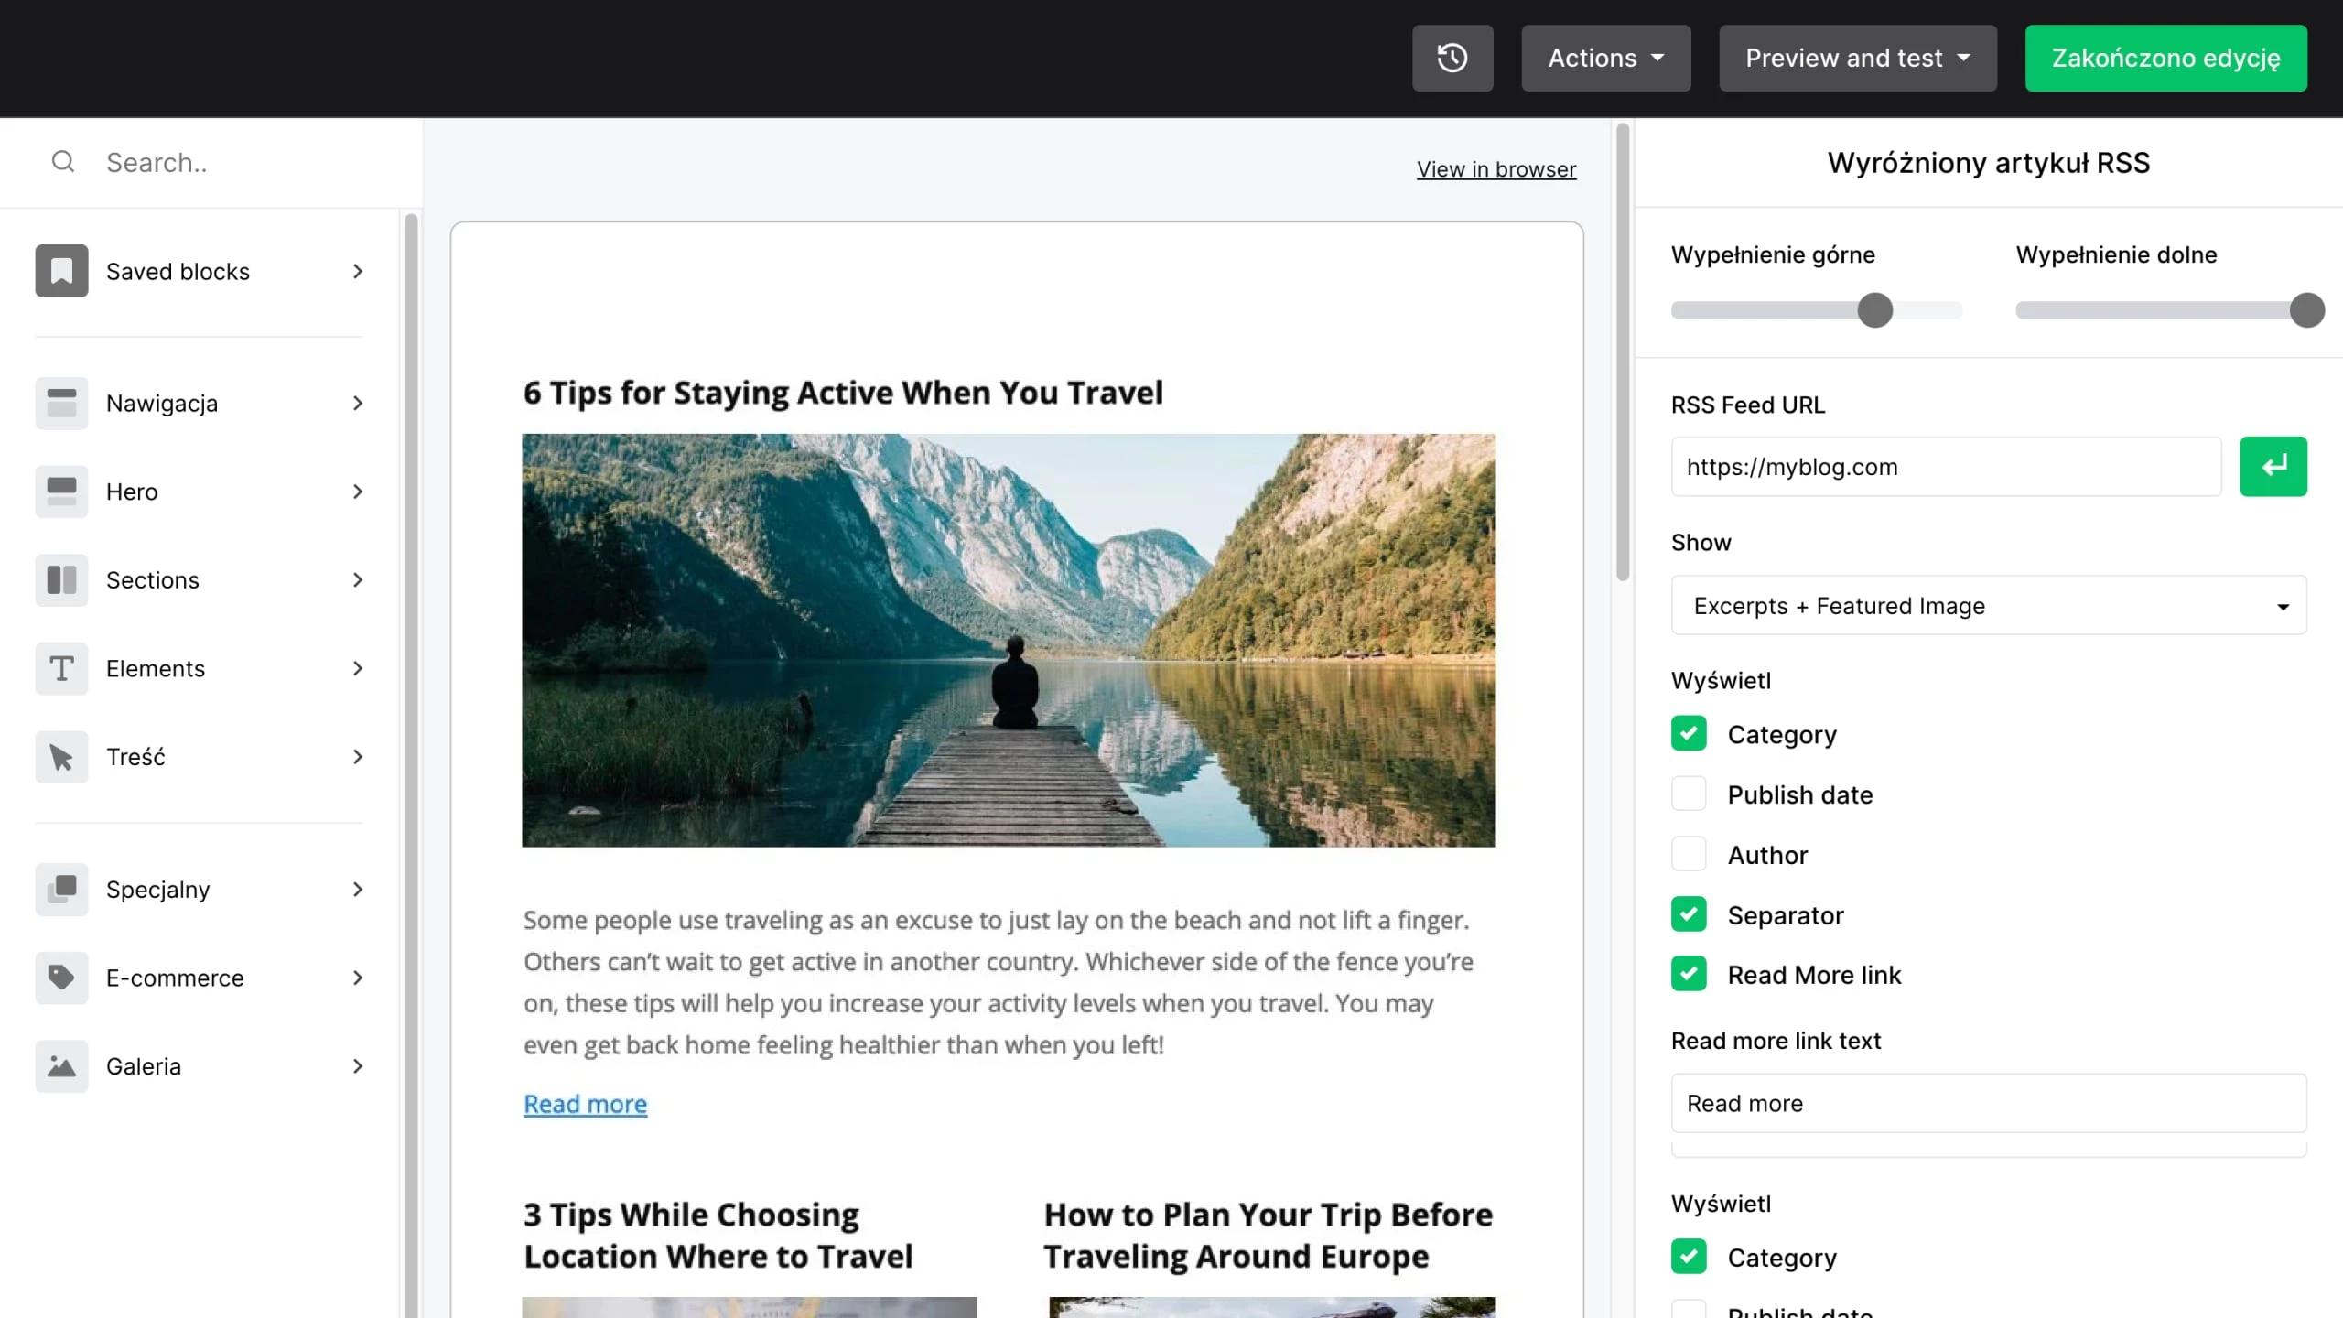The image size is (2343, 1318).
Task: Expand the Sections category
Action: pos(200,580)
